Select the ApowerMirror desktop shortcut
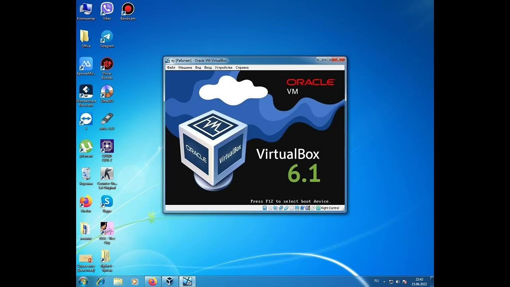Viewport: 510px width, 287px height. 86,66
